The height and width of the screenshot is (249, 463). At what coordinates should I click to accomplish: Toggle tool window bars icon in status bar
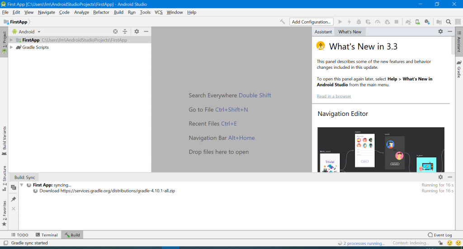click(x=5, y=243)
